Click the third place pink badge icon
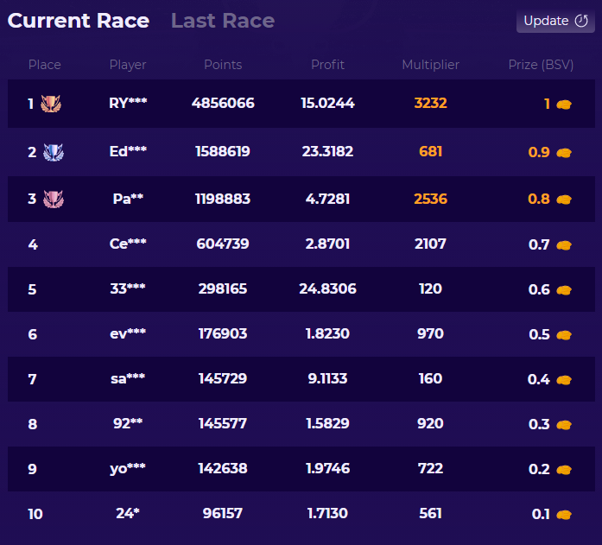 point(54,200)
